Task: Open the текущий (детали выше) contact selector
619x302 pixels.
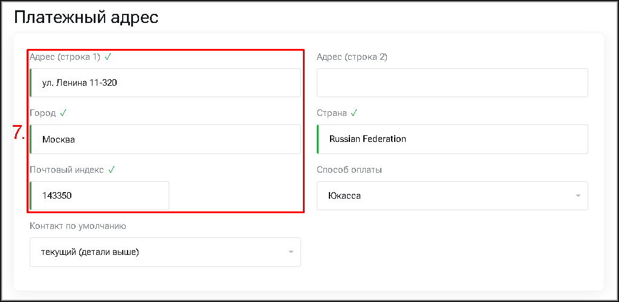Action: (x=164, y=252)
